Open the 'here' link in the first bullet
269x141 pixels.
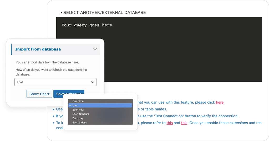[220, 102]
